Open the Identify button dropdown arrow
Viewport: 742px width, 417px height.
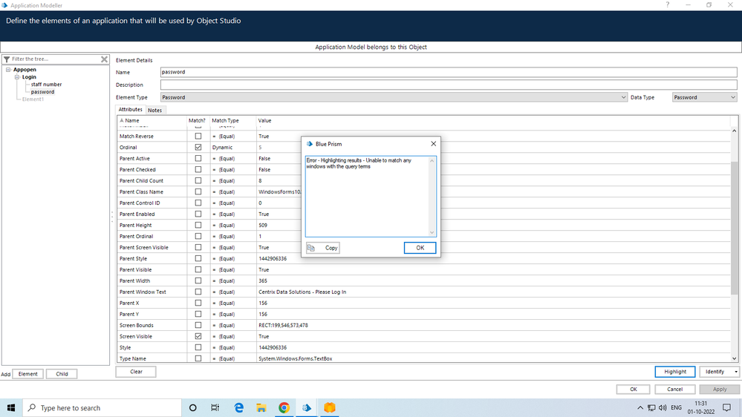click(735, 372)
